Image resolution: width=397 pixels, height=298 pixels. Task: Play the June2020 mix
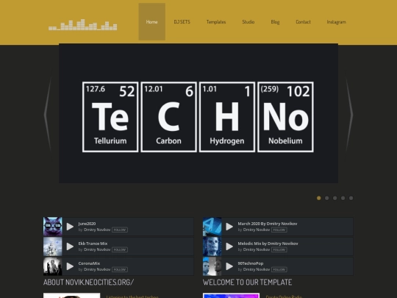click(70, 227)
